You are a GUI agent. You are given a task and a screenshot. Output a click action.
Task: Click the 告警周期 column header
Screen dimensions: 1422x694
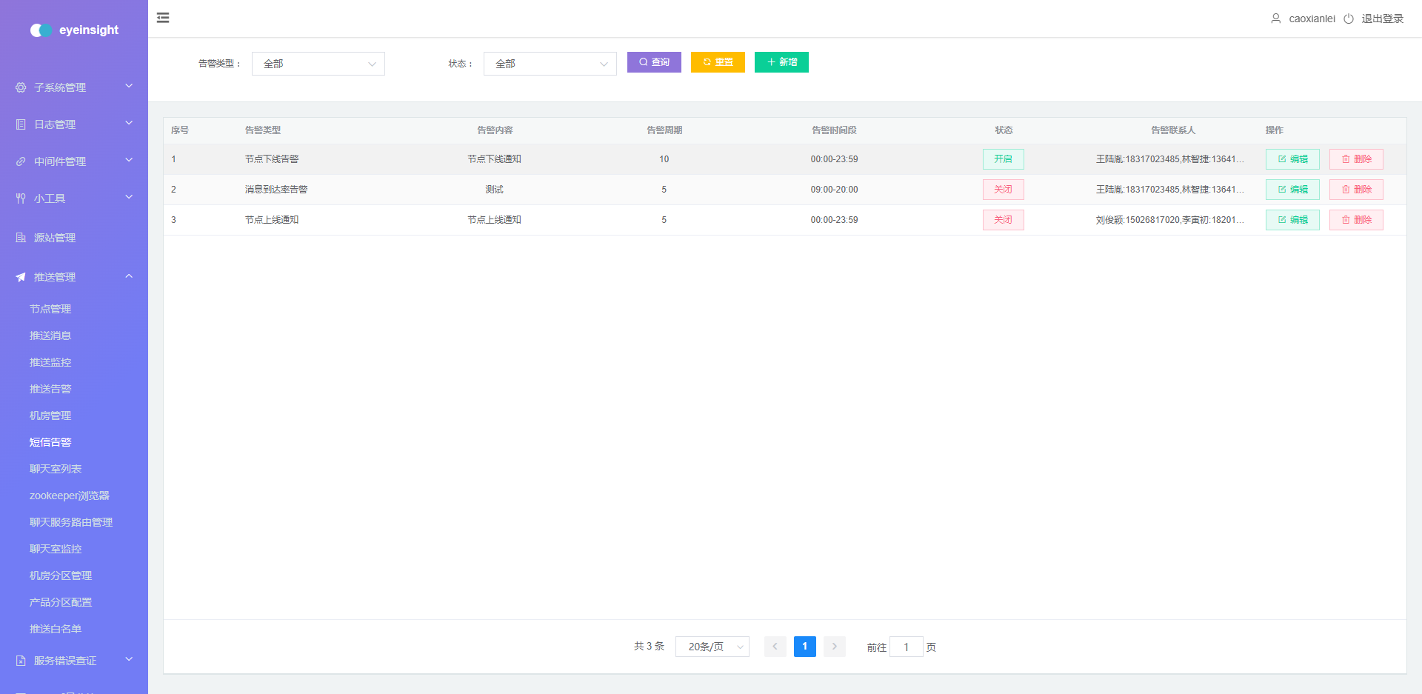pyautogui.click(x=664, y=130)
